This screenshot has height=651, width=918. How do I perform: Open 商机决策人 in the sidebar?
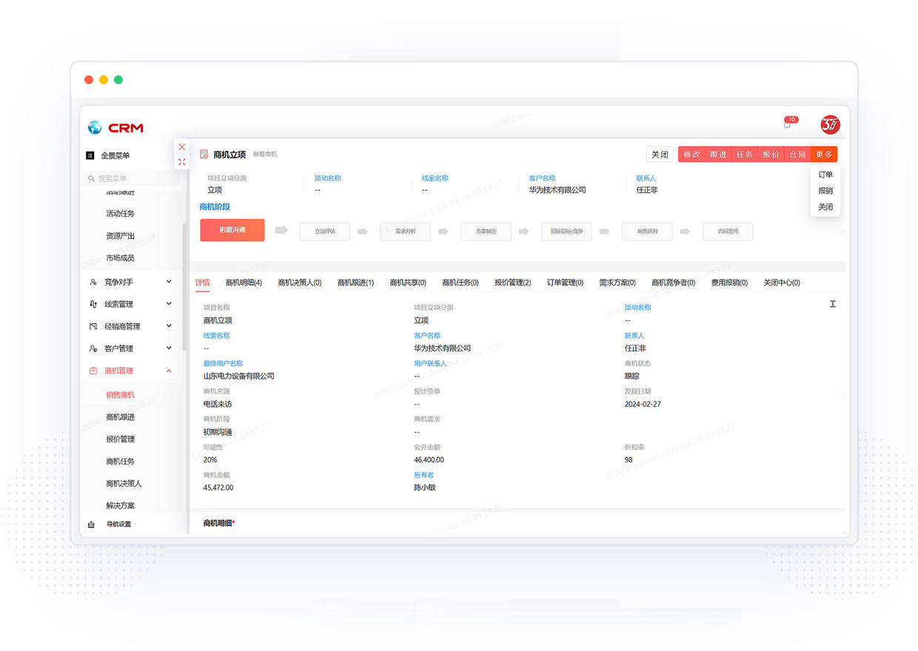coord(124,484)
